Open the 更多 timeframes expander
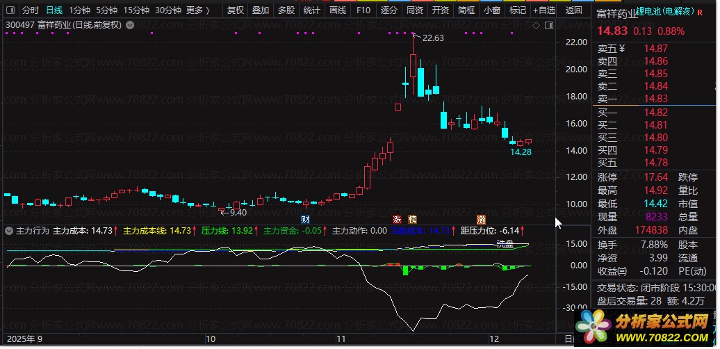The width and height of the screenshot is (720, 349). [198, 10]
